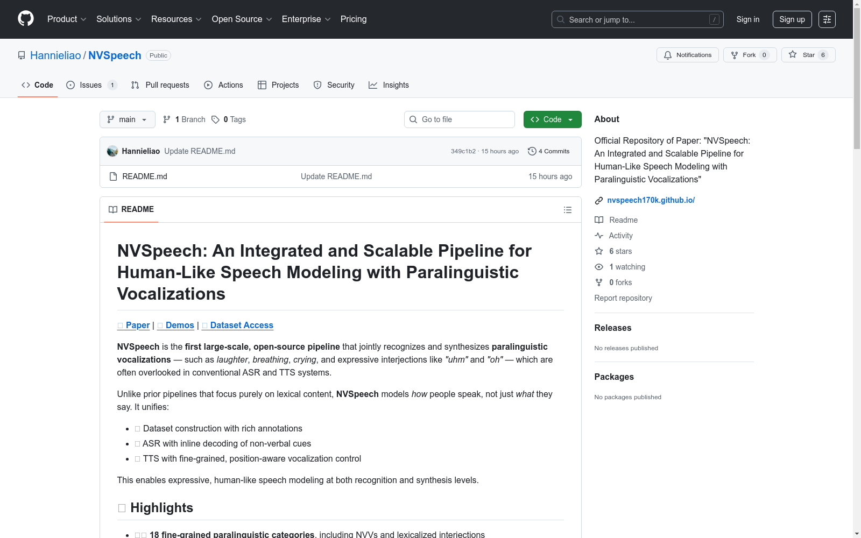
Task: Fork the repository
Action: tap(750, 55)
